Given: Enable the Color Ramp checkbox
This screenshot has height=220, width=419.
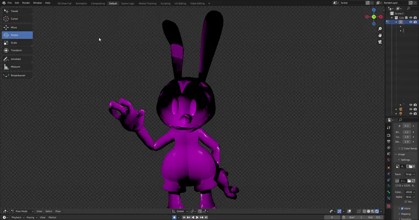Looking at the screenshot, I should coord(402,149).
